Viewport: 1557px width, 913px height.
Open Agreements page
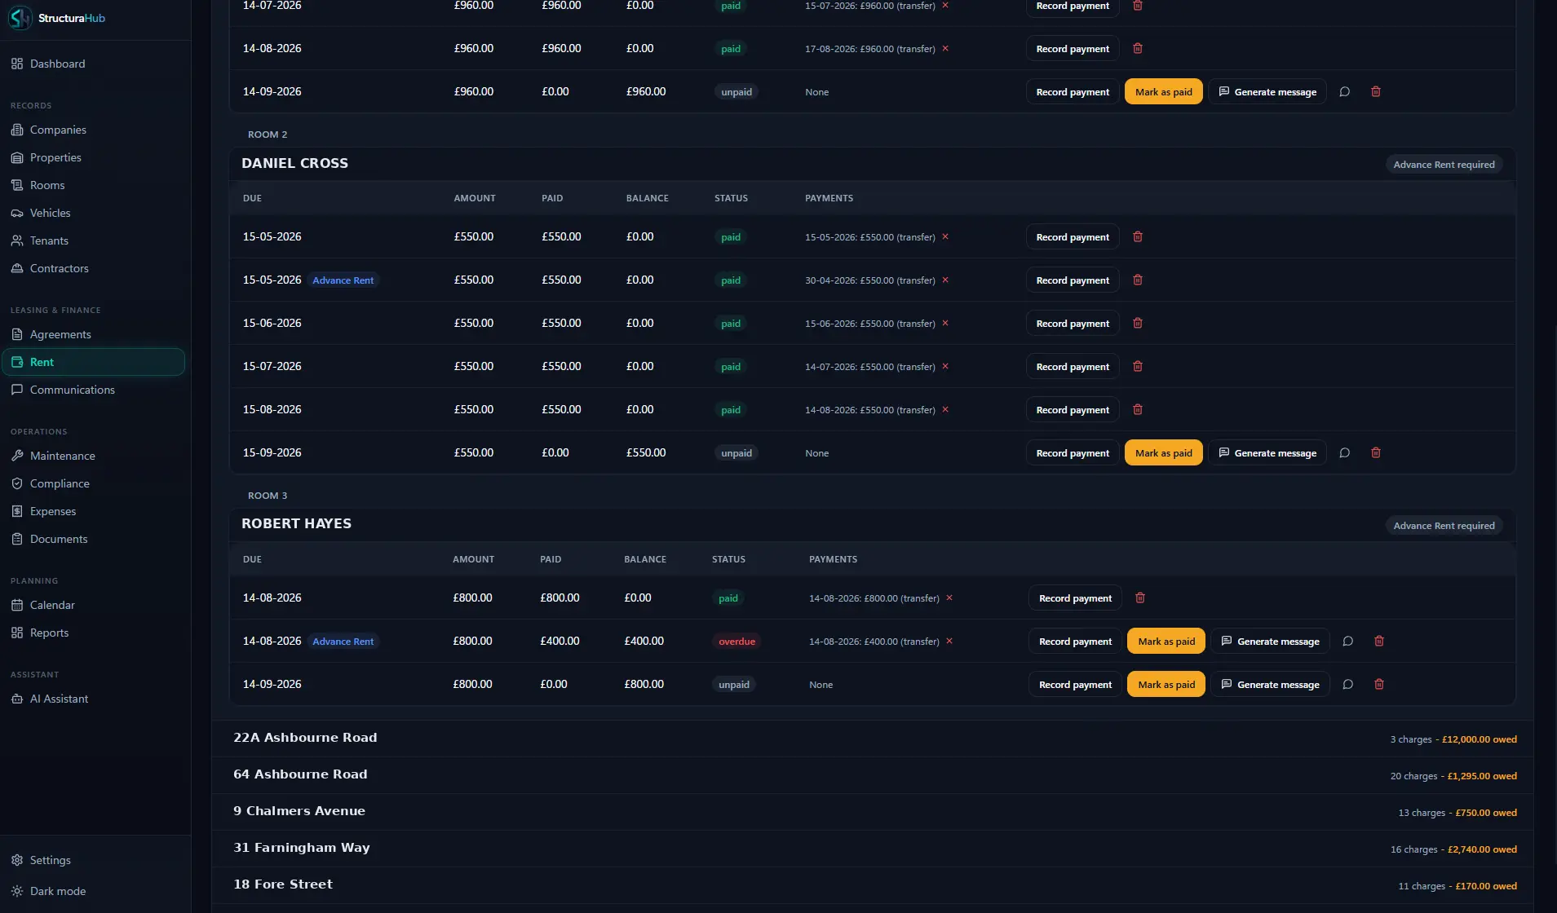60,334
